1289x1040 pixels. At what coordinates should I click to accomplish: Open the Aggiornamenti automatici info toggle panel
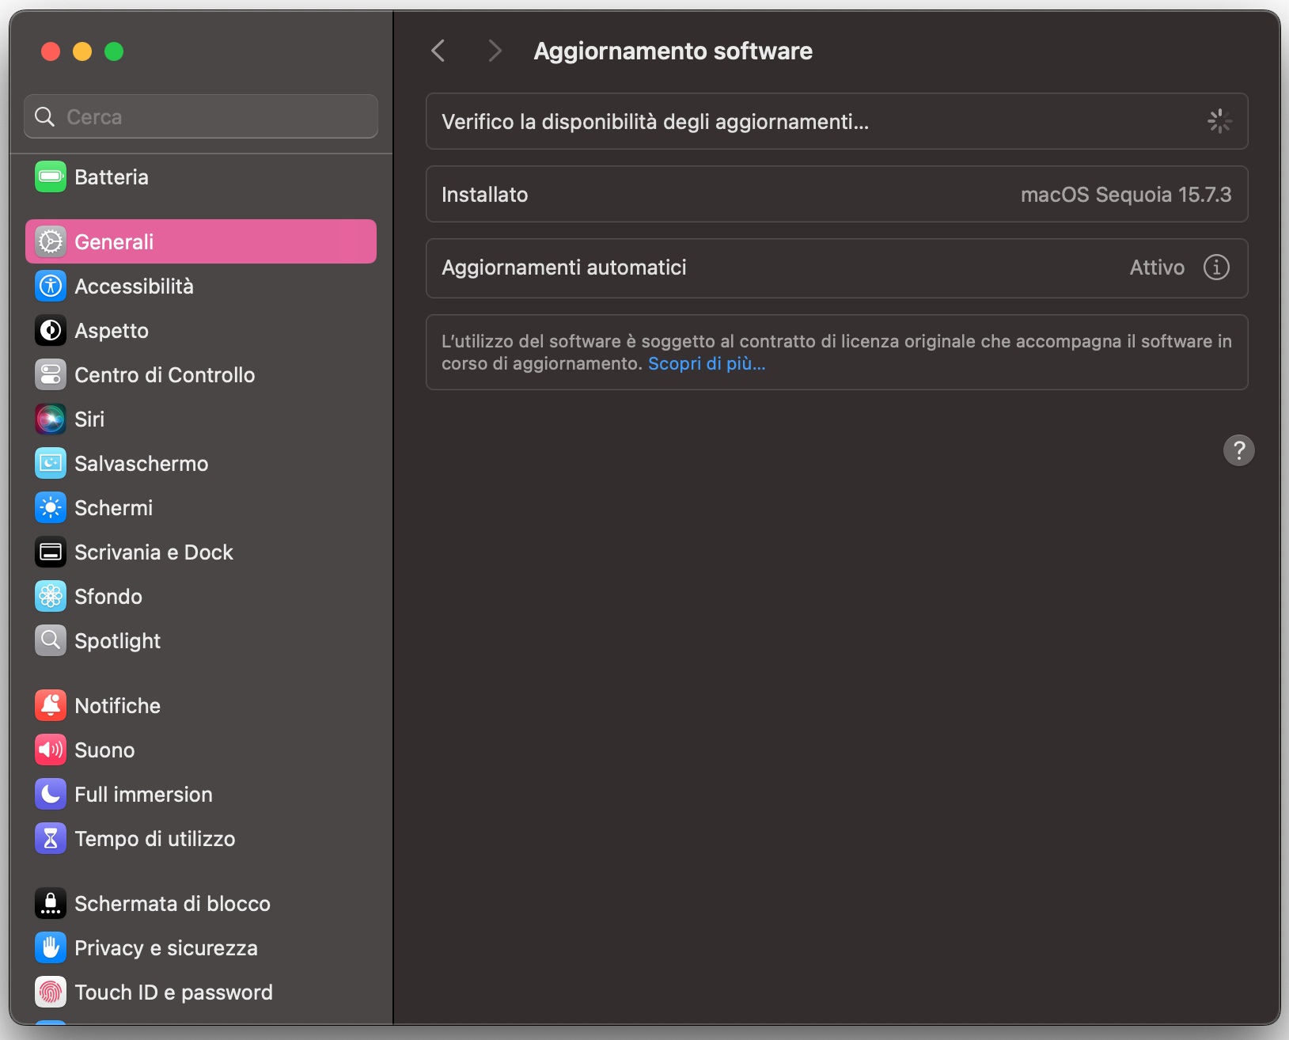tap(1216, 268)
